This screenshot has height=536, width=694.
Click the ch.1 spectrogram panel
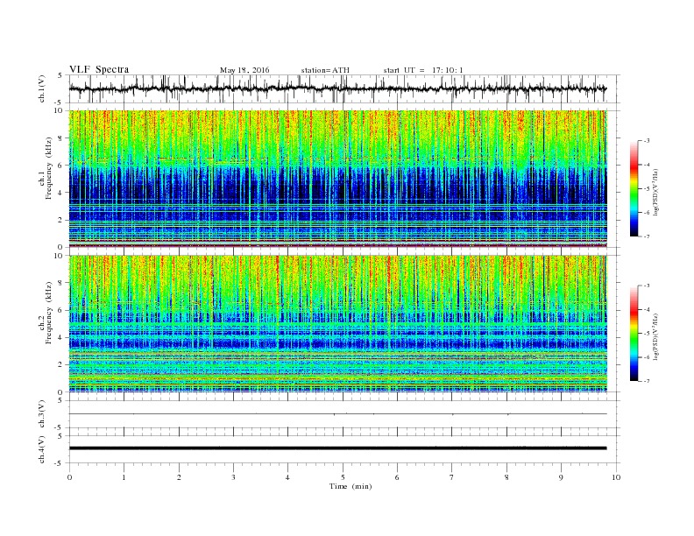click(x=337, y=179)
